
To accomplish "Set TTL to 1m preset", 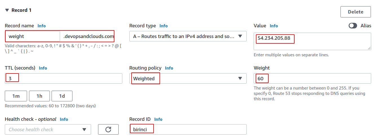I will click(16, 96).
